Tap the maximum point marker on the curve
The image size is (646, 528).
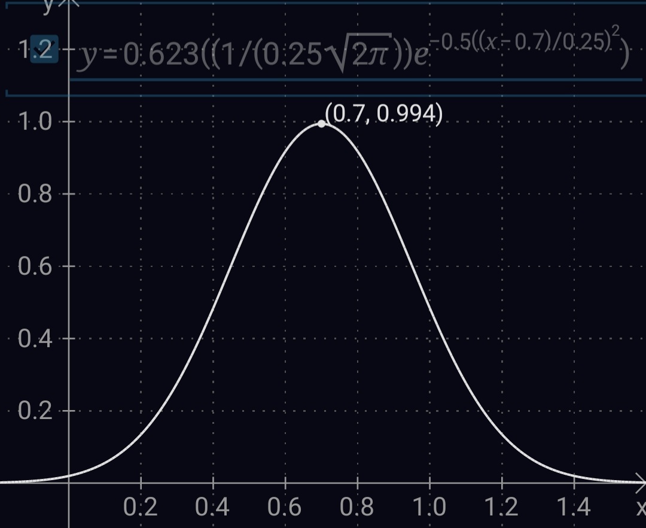321,124
